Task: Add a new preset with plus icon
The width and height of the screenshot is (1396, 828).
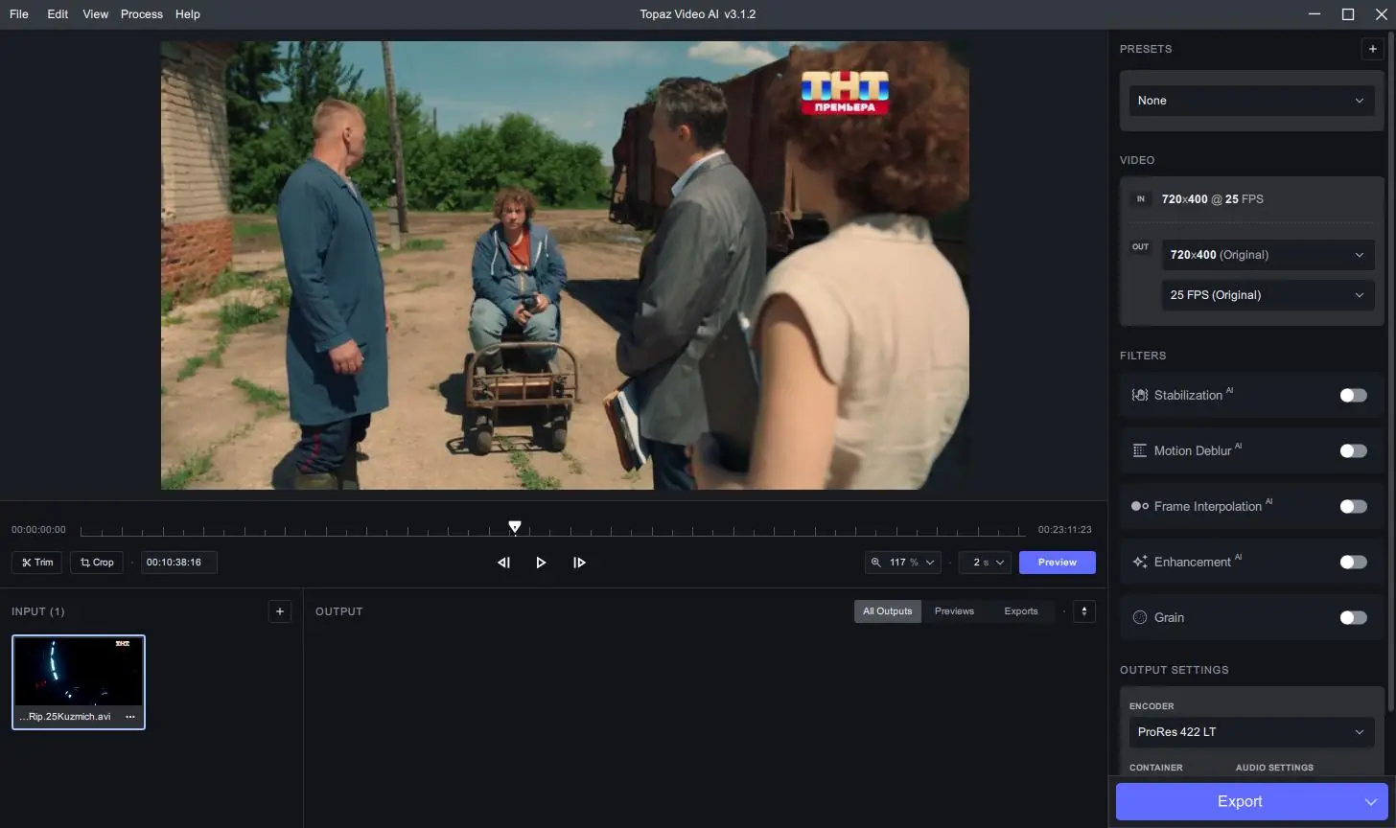Action: 1372,49
